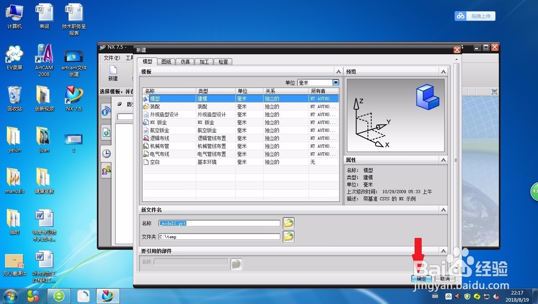Open the 技术职务呈报表 document
The image size is (538, 304).
74,19
